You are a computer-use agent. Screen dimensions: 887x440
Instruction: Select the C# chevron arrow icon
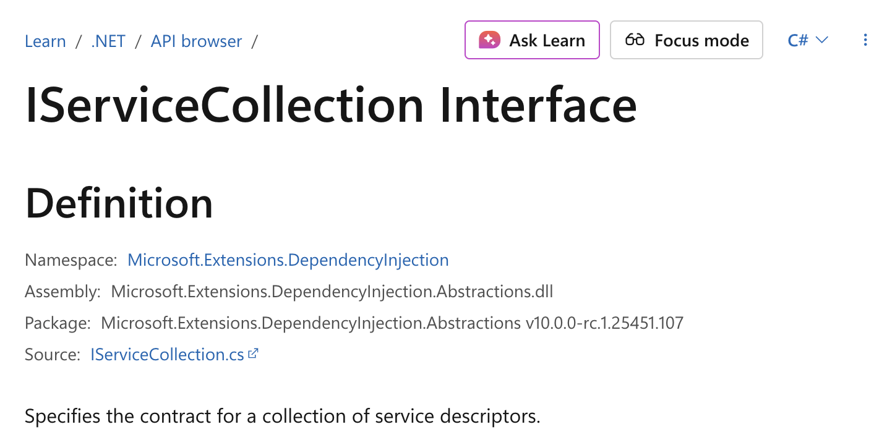[823, 40]
